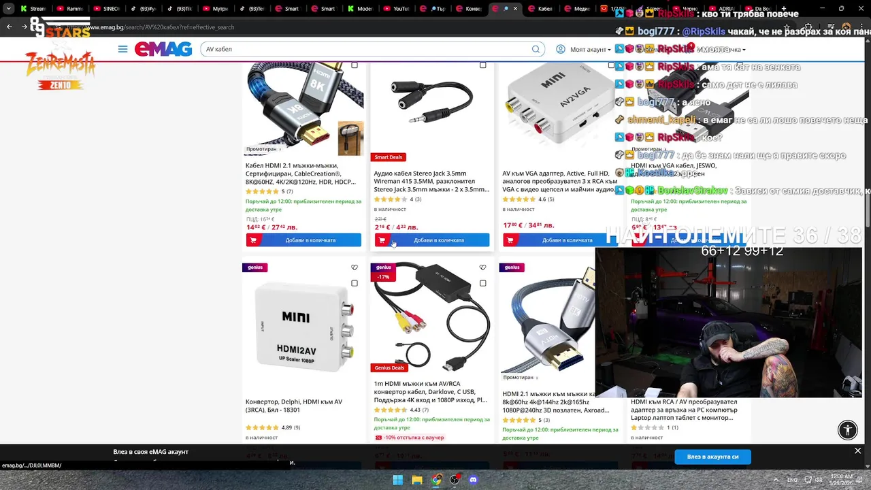The height and width of the screenshot is (490, 871).
Task: Click the eMAG logo
Action: pyautogui.click(x=163, y=49)
